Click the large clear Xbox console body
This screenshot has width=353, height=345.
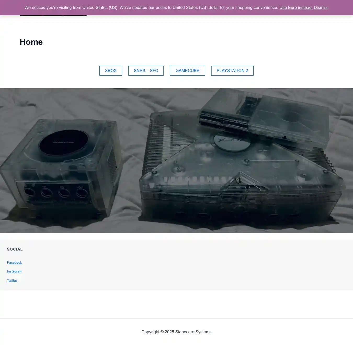coord(235,178)
